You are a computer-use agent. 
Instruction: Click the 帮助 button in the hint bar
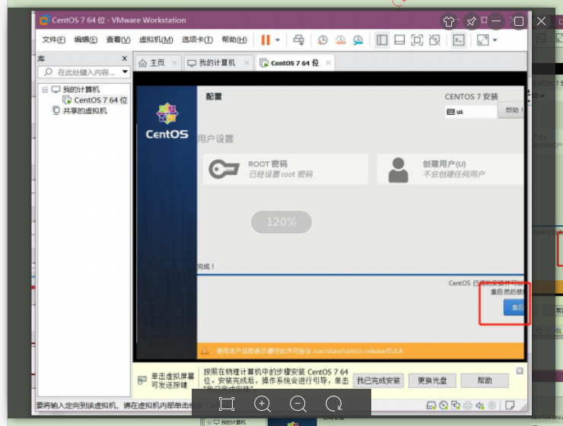pyautogui.click(x=485, y=380)
